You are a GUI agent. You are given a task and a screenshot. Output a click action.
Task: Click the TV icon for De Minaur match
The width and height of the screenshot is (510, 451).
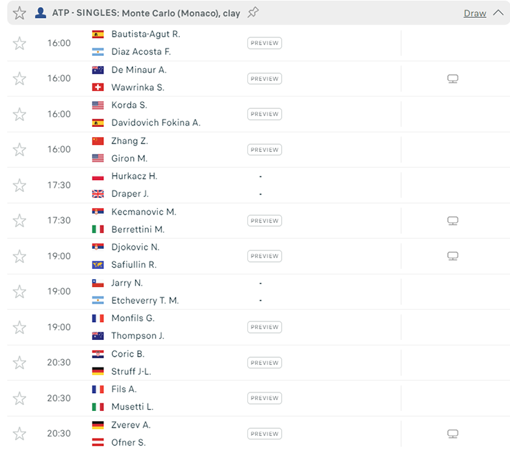pos(453,79)
